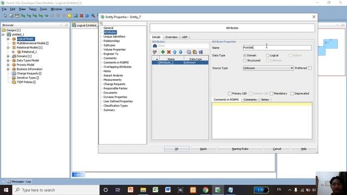
Task: Click the OK button
Action: point(177,149)
